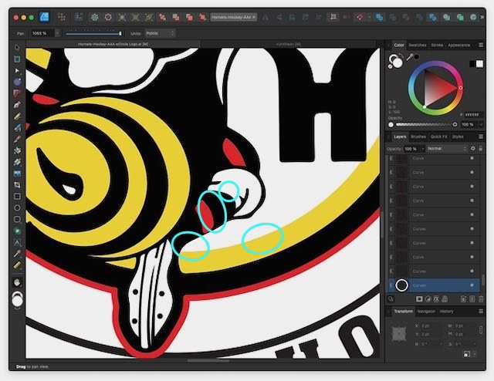Open layer settings gear icon
The width and height of the screenshot is (494, 381).
click(473, 148)
